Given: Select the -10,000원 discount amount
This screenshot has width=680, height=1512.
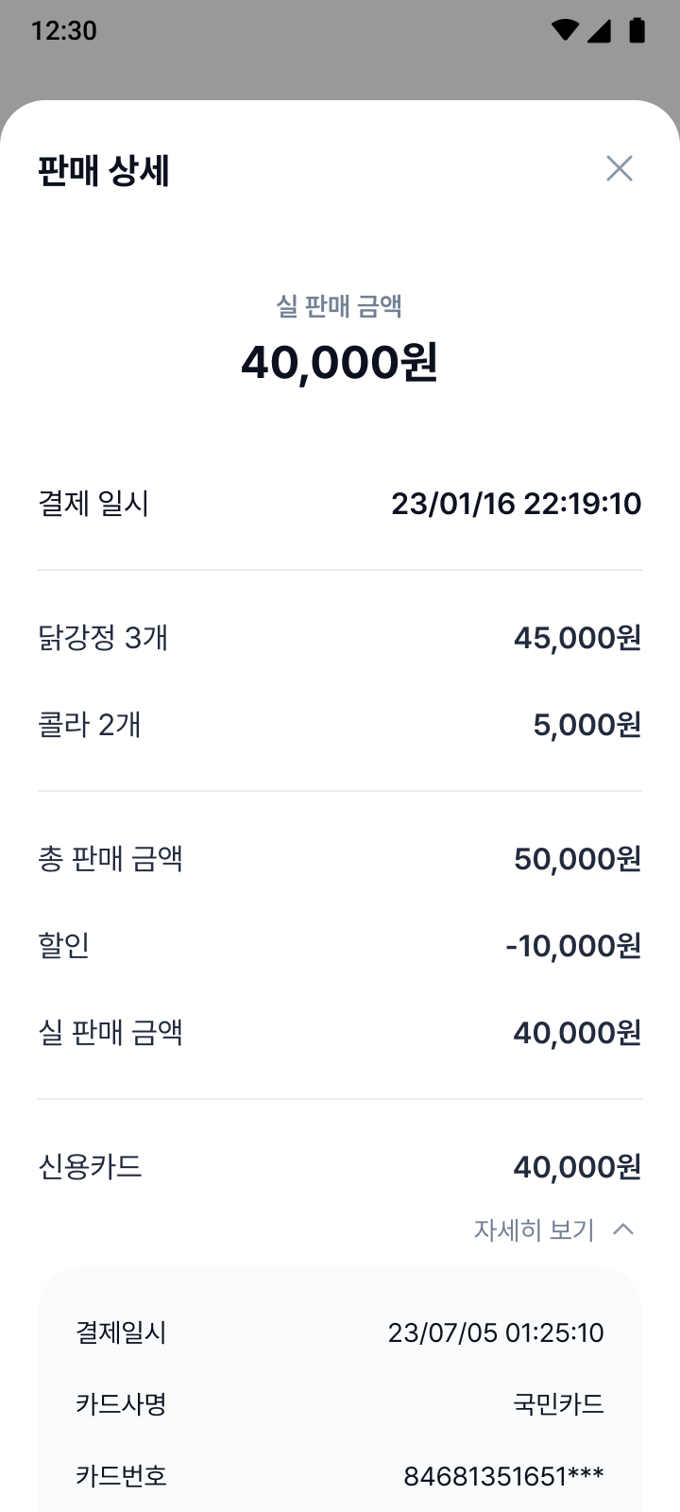Looking at the screenshot, I should (573, 946).
